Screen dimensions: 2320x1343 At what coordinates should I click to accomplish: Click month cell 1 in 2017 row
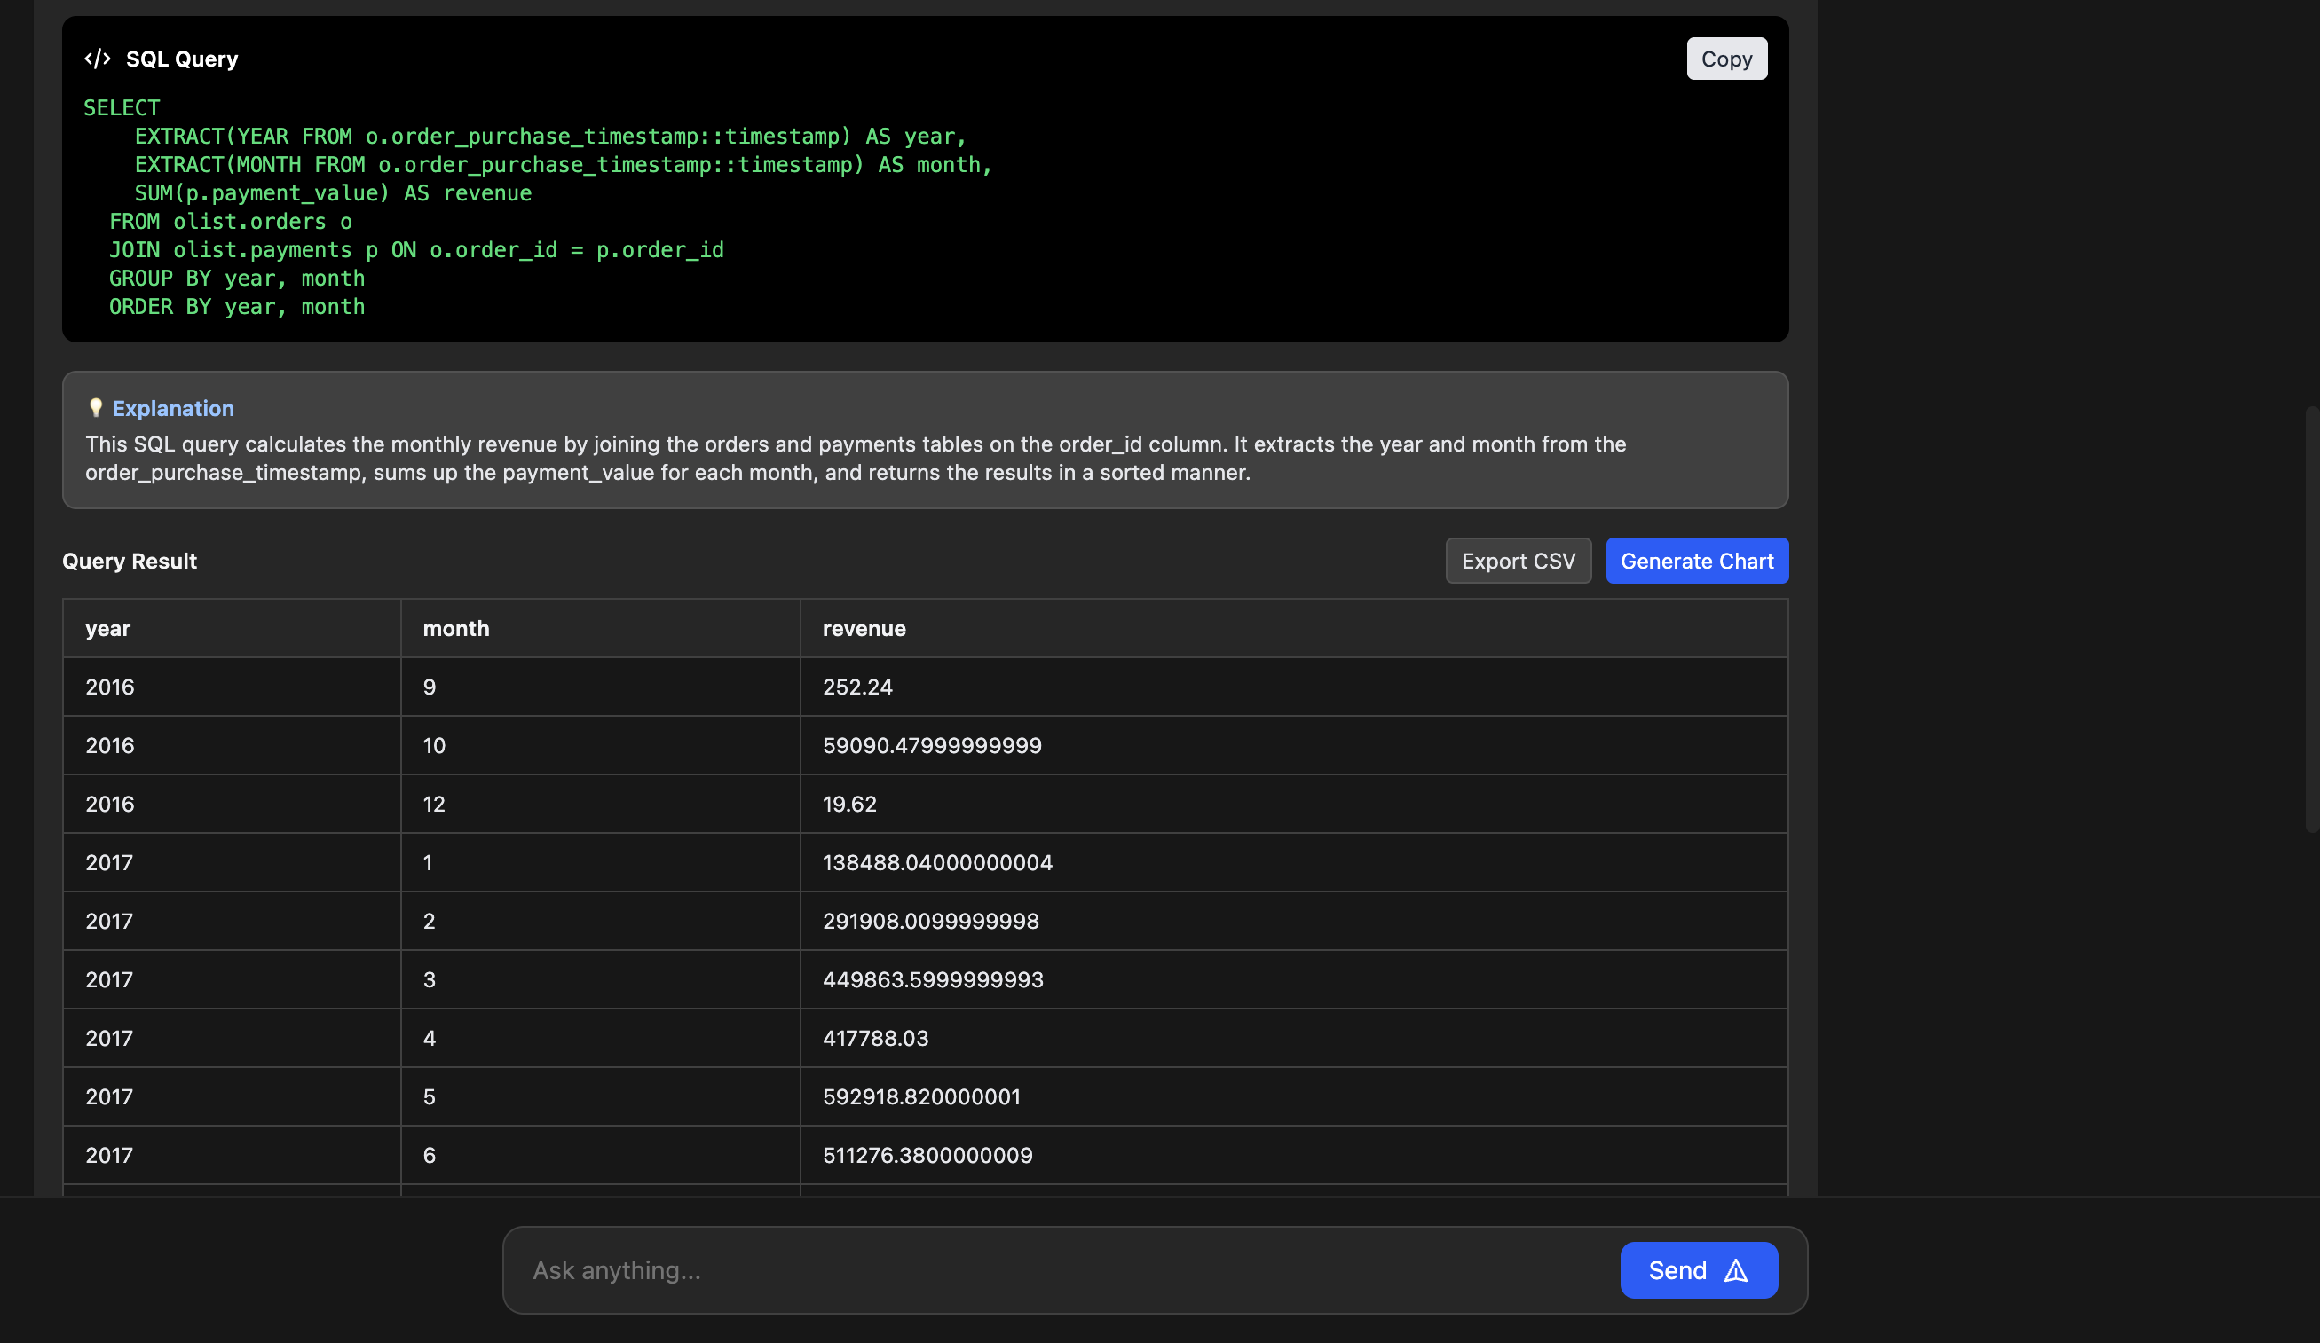(x=600, y=862)
